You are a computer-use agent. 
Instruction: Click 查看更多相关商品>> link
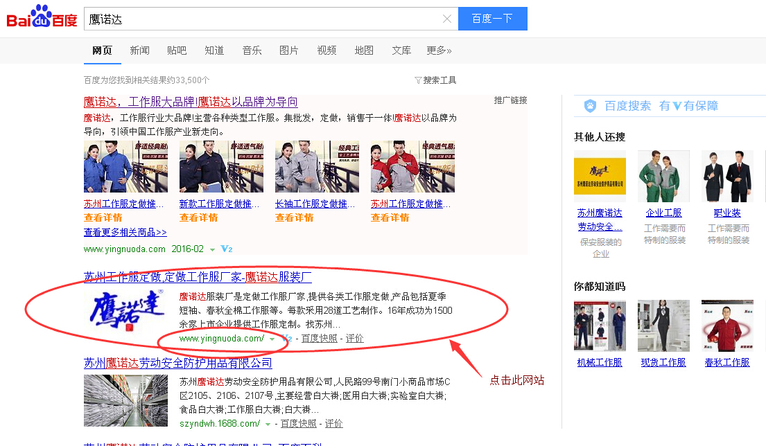(x=125, y=232)
